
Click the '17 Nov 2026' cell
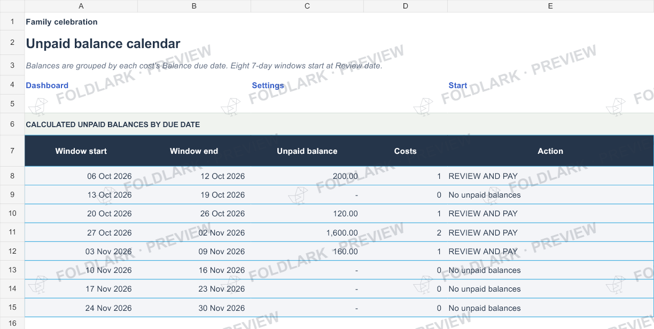[81, 289]
